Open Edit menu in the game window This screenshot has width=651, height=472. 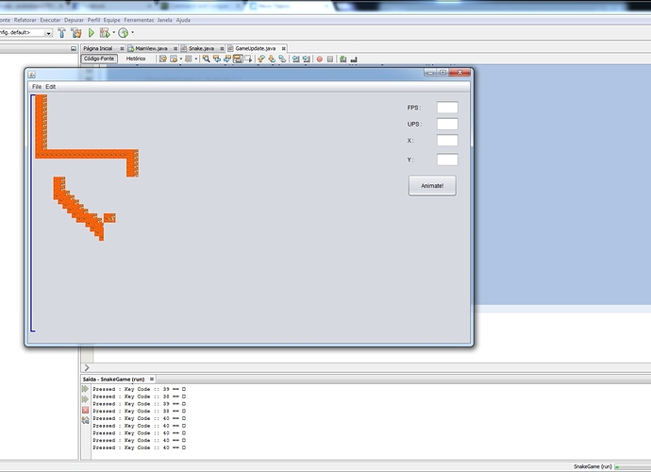pyautogui.click(x=50, y=87)
